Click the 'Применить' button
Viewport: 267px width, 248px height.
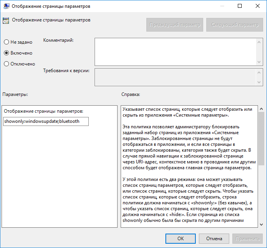click(x=248, y=239)
